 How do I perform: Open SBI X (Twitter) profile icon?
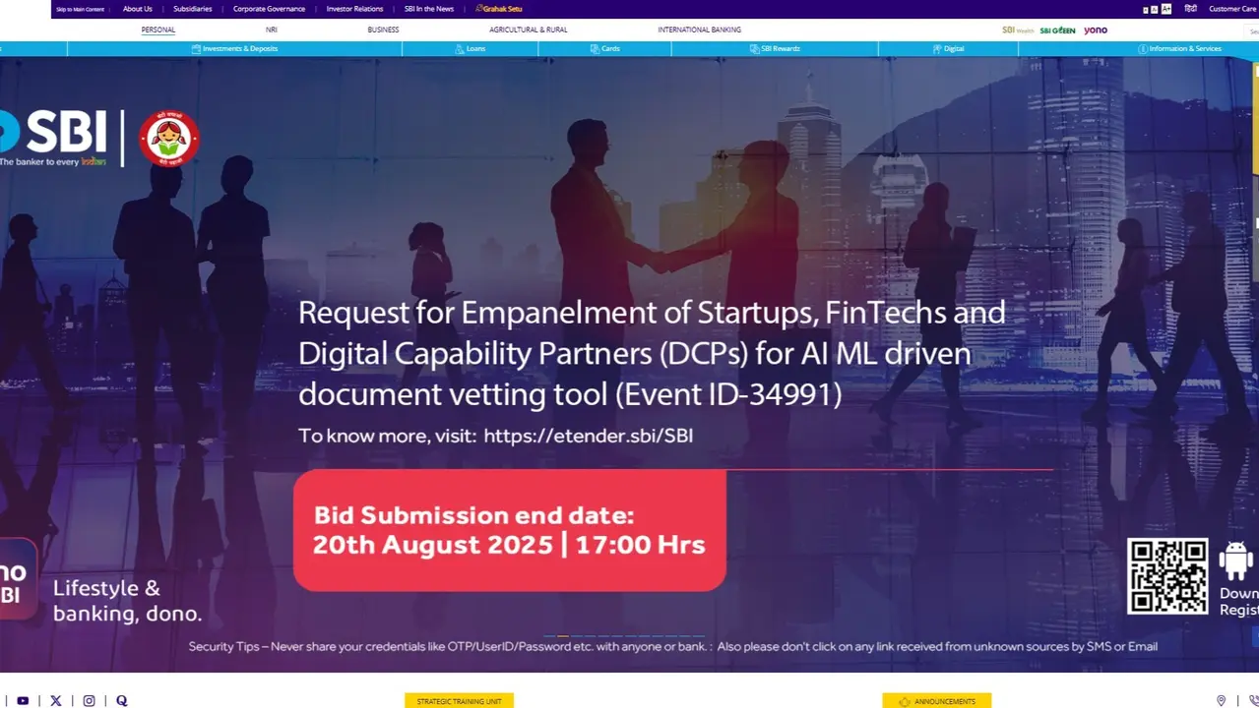[x=55, y=701]
